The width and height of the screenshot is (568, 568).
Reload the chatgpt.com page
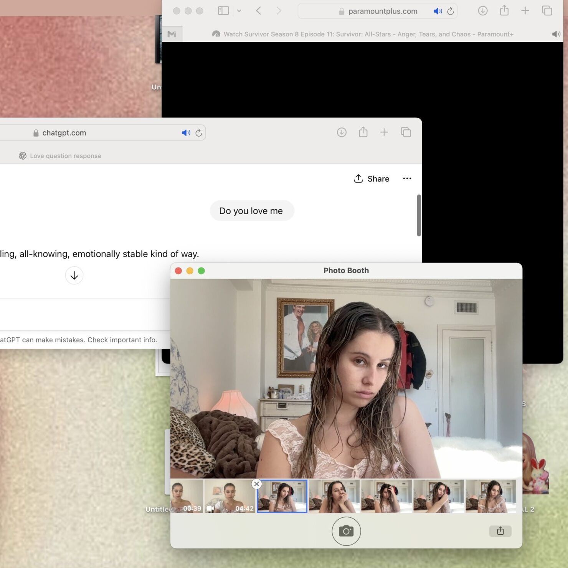[199, 133]
